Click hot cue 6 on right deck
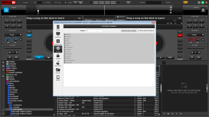 (x=201, y=26)
